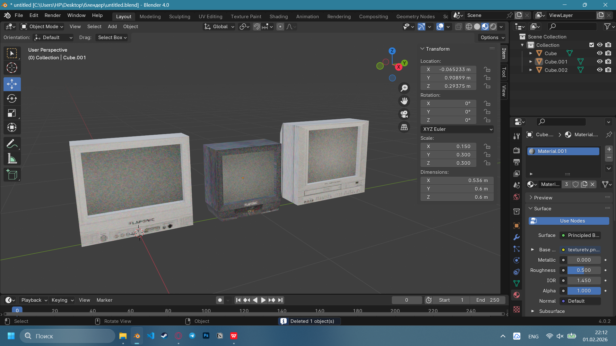Viewport: 616px width, 346px height.
Task: Uncheck the Collection exclude checkbox
Action: (x=592, y=45)
